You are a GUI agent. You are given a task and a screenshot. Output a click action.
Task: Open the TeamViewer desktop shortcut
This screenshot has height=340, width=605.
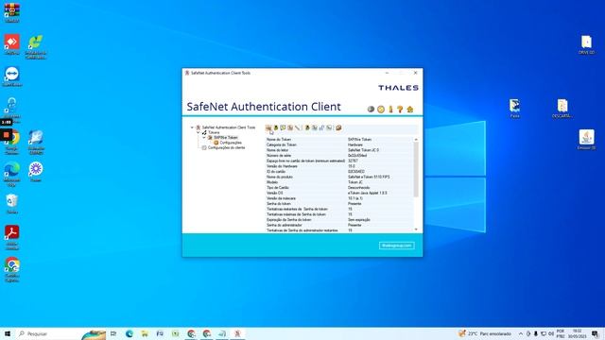12,76
